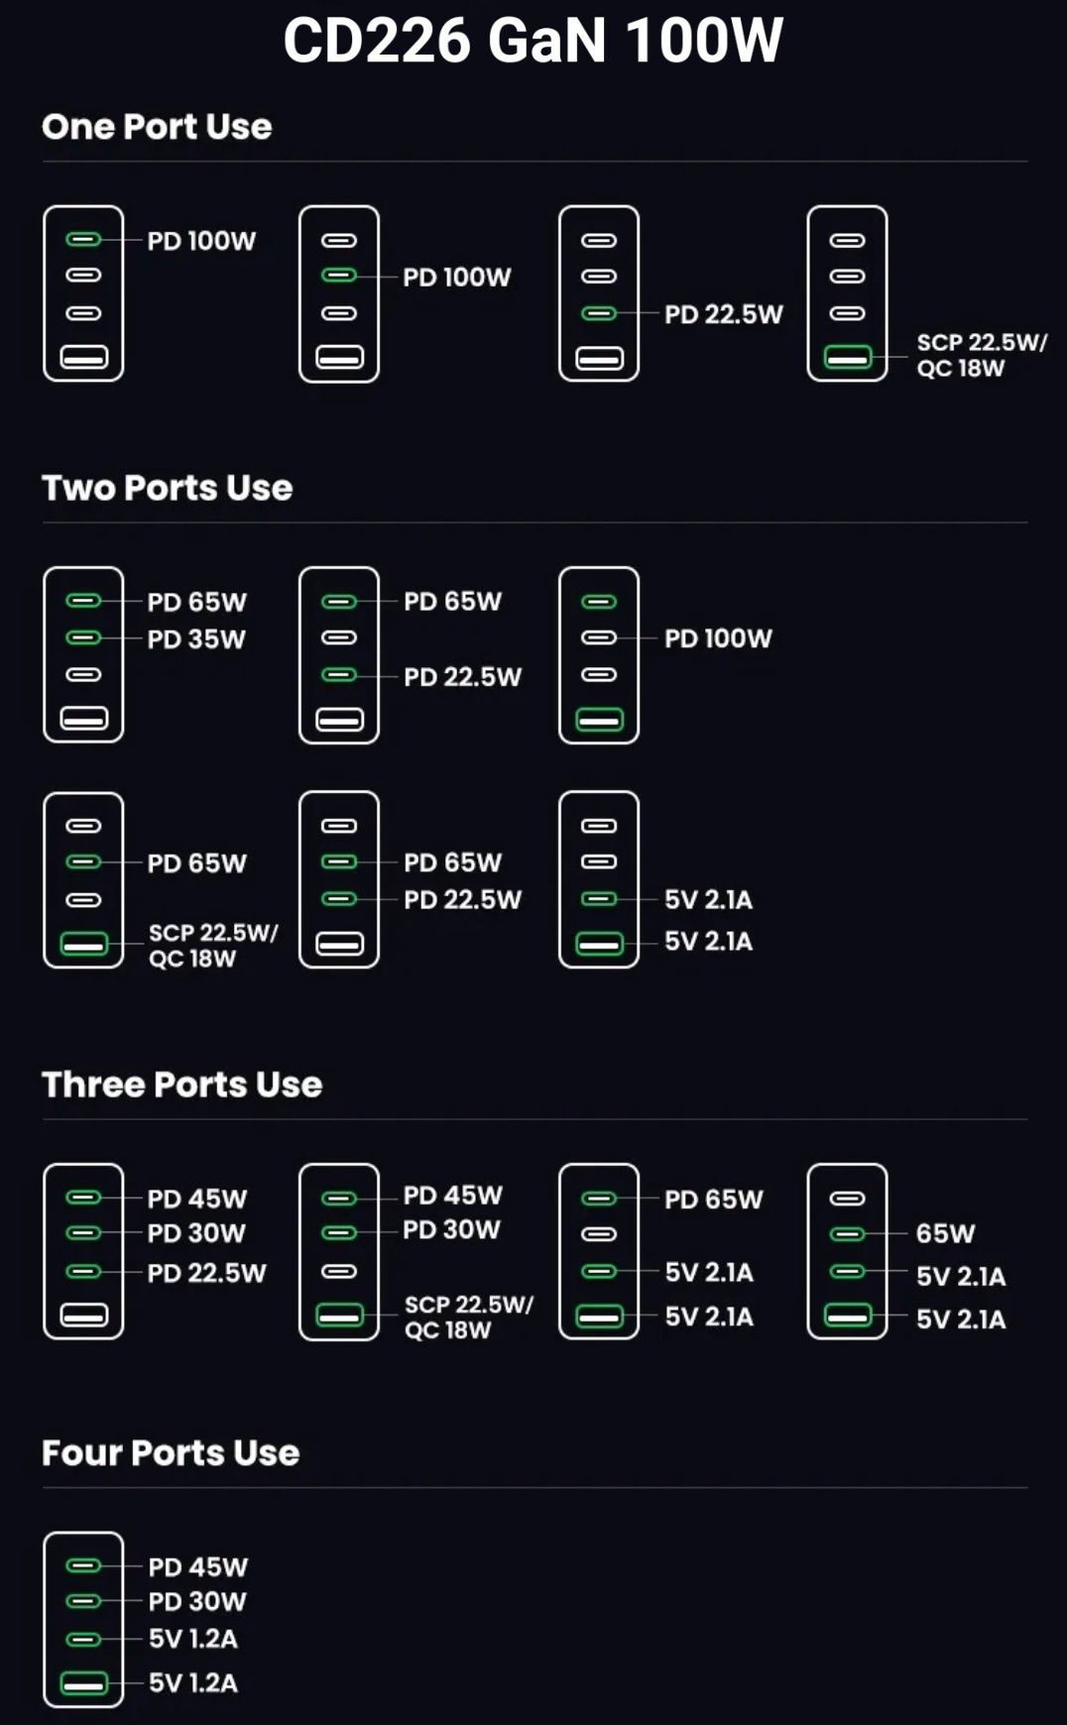Click the green USB-A port in Four Ports charger

pyautogui.click(x=83, y=1682)
